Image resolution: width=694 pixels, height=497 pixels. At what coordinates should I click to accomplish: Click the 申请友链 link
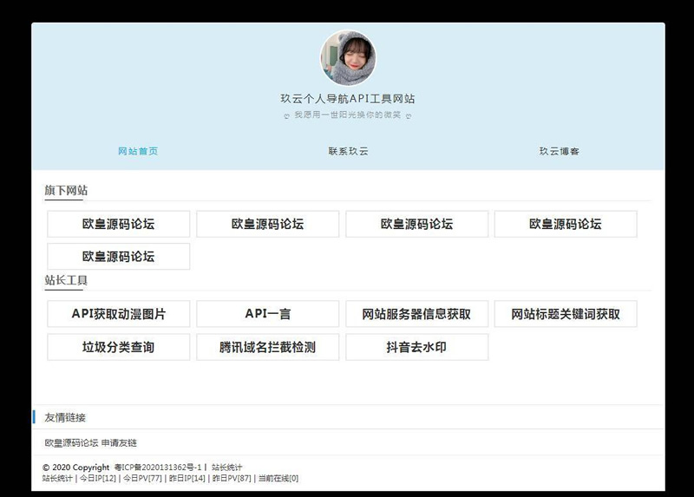pos(120,443)
